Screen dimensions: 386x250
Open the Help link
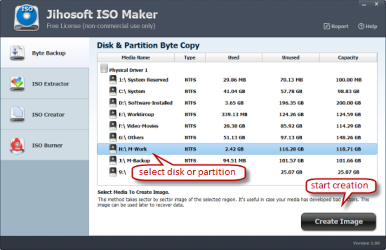pyautogui.click(x=368, y=26)
